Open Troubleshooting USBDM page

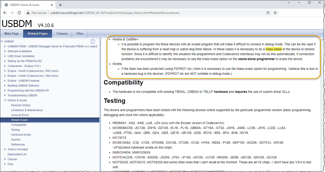coord(22,95)
